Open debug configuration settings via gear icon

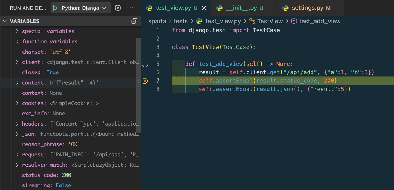click(x=118, y=8)
